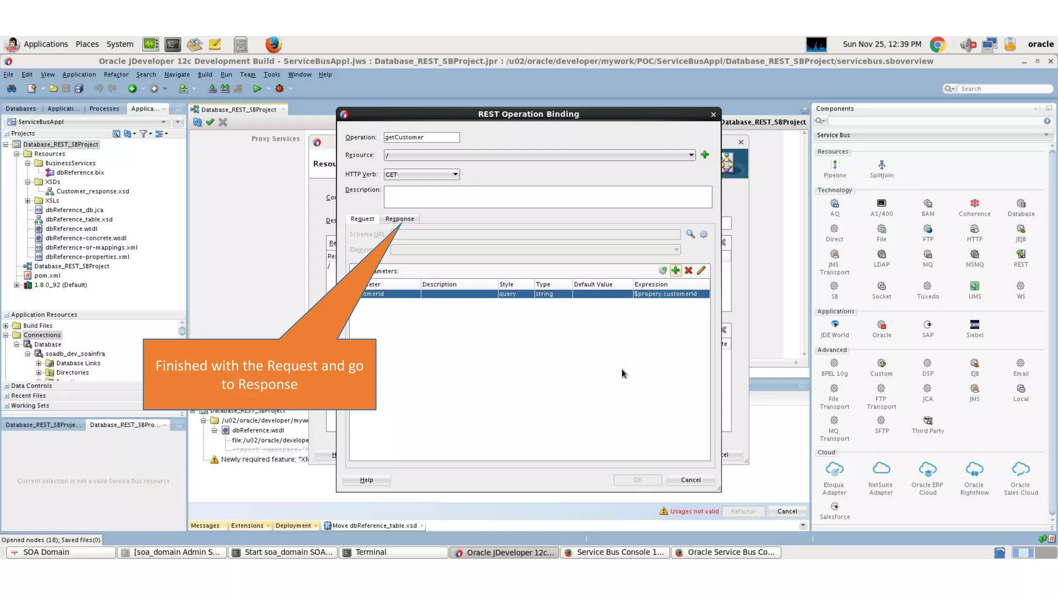Expand the XSLs folder node

tap(28, 201)
